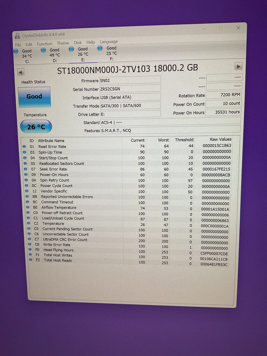This screenshot has height=356, width=267.
Task: Select the Airflow Temperature attribute name
Action: click(59, 207)
